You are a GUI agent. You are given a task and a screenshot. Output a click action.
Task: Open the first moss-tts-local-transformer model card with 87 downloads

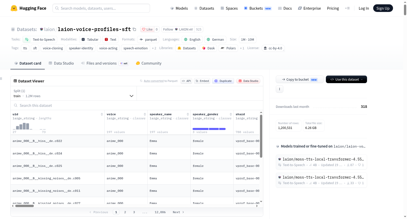click(x=321, y=162)
